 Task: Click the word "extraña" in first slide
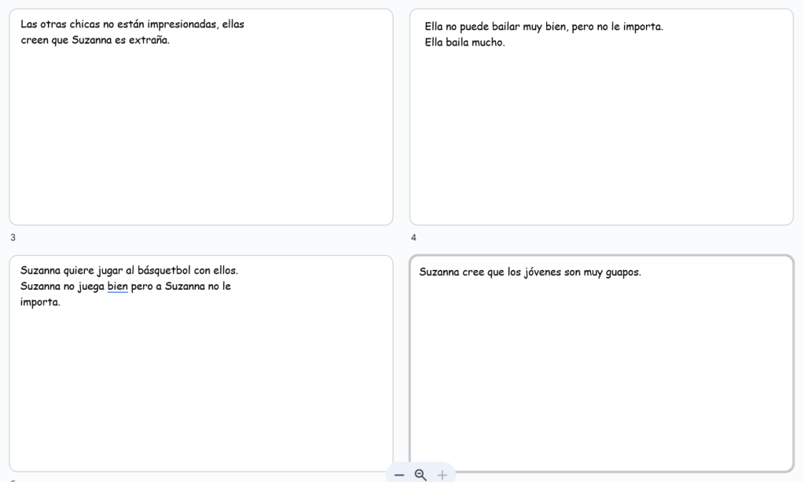tap(150, 40)
